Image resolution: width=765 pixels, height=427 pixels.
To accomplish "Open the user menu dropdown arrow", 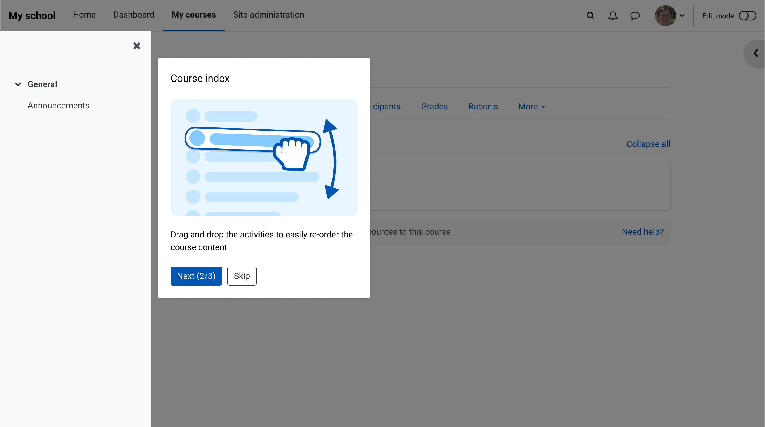I will pyautogui.click(x=682, y=16).
